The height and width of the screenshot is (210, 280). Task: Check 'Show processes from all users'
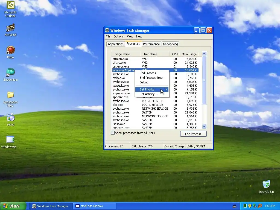113,133
